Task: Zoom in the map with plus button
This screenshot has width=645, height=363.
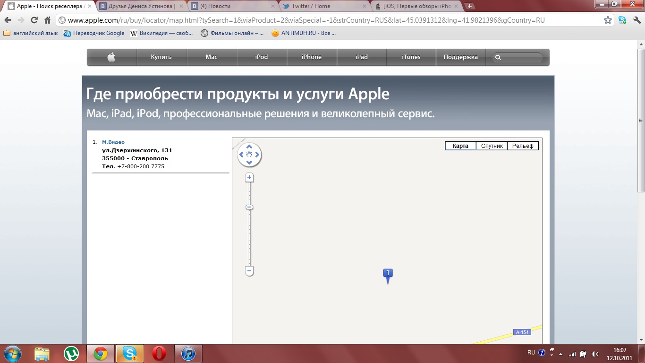Action: tap(249, 178)
